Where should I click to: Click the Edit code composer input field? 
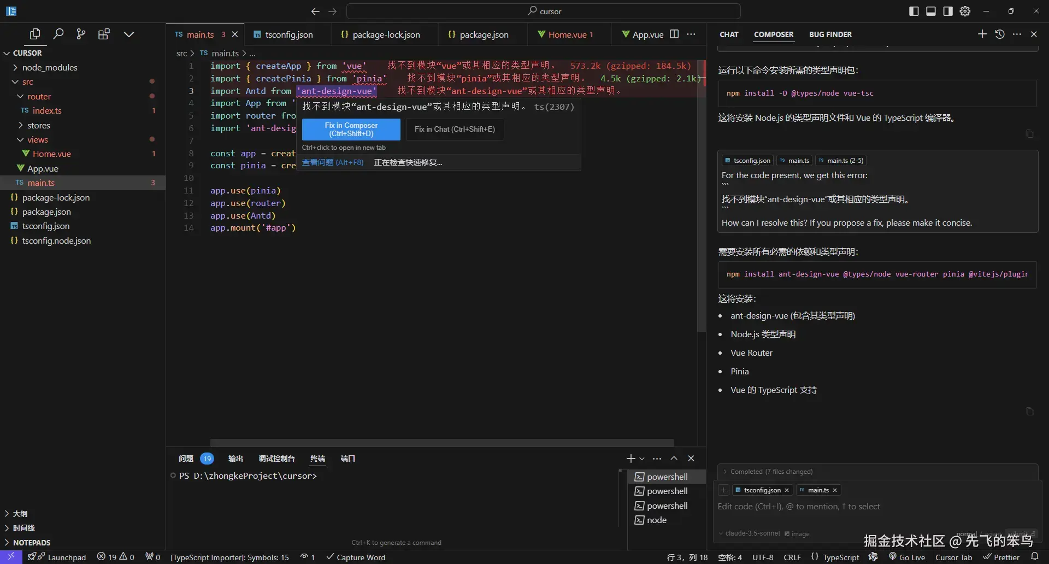pos(877,507)
